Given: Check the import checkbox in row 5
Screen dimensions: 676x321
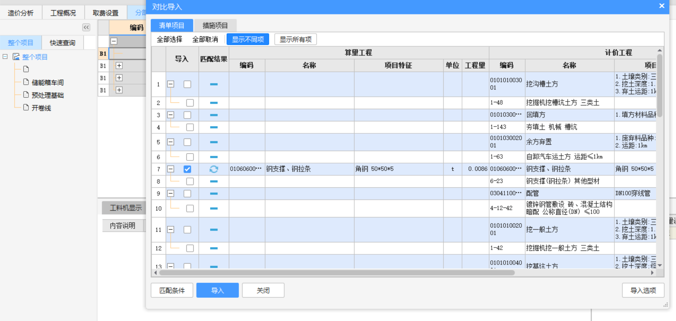Looking at the screenshot, I should [x=187, y=142].
